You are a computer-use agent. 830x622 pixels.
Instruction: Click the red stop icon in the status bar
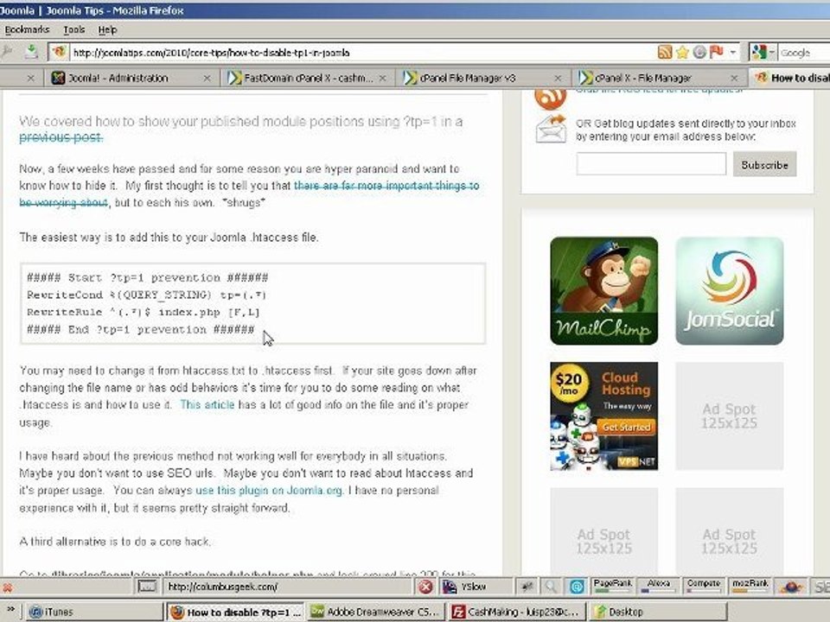pyautogui.click(x=425, y=587)
